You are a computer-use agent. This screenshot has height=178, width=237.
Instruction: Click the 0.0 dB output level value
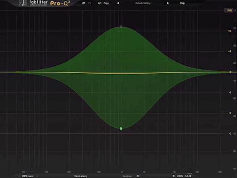[x=188, y=176]
